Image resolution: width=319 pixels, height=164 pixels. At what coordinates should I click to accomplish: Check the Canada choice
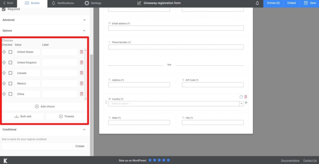click(x=10, y=73)
